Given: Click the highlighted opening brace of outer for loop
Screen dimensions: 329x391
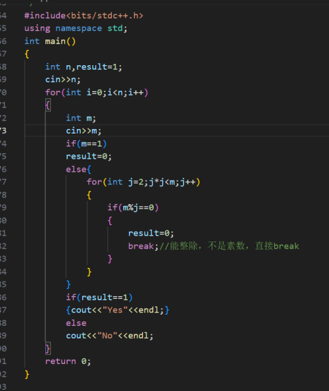Looking at the screenshot, I should click(x=48, y=105).
